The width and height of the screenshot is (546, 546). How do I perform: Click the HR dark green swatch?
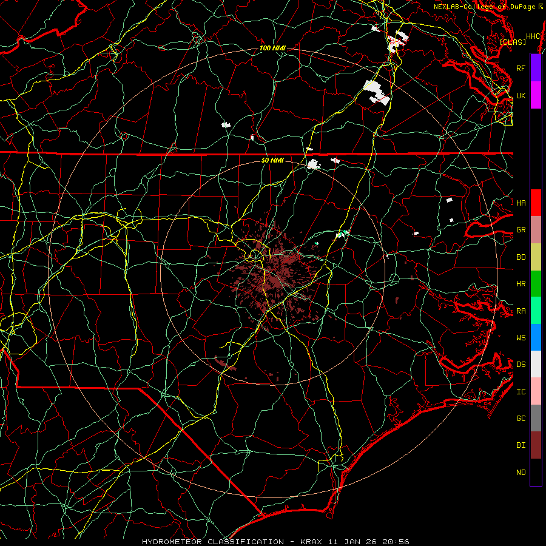(536, 284)
